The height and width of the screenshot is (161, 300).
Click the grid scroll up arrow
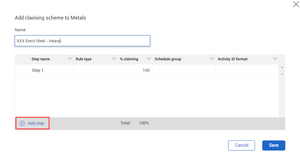(282, 67)
